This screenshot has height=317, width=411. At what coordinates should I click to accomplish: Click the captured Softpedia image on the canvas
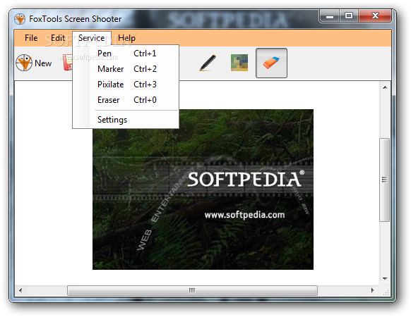pyautogui.click(x=203, y=189)
